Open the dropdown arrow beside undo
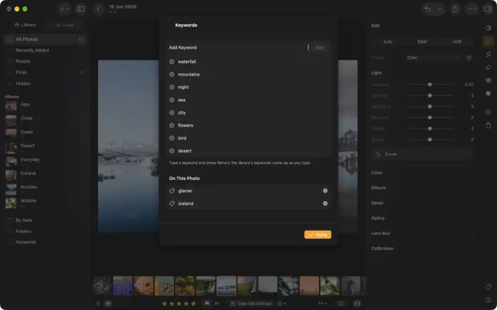The height and width of the screenshot is (310, 497). tap(440, 9)
